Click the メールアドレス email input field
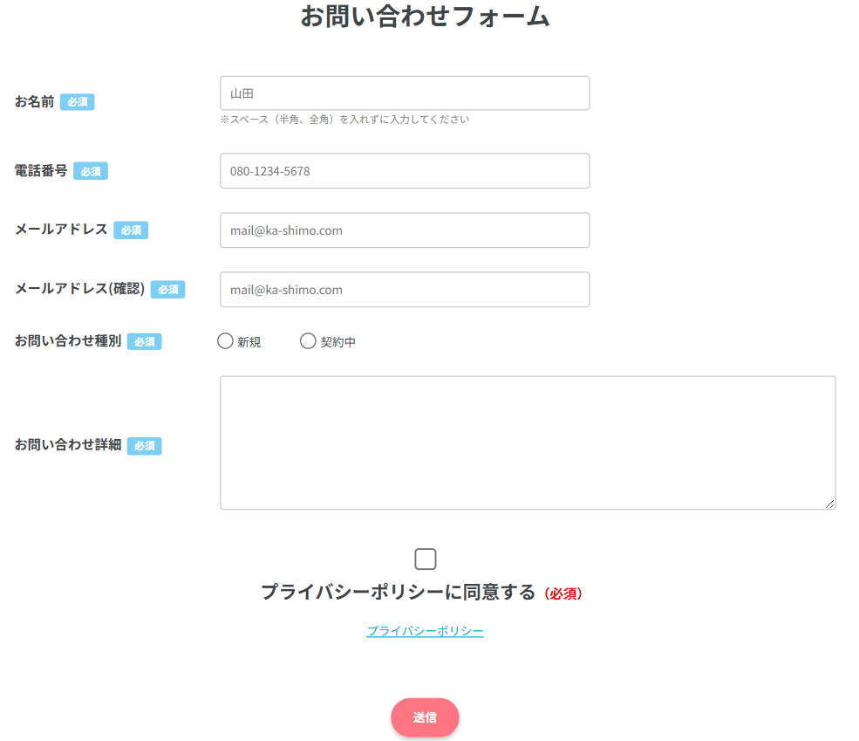Viewport: 859px width, 741px height. (405, 230)
